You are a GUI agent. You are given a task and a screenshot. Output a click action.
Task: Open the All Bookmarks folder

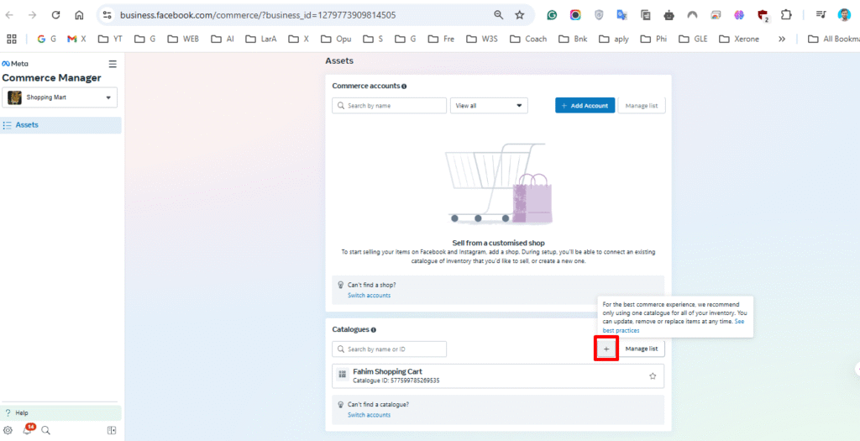[834, 39]
